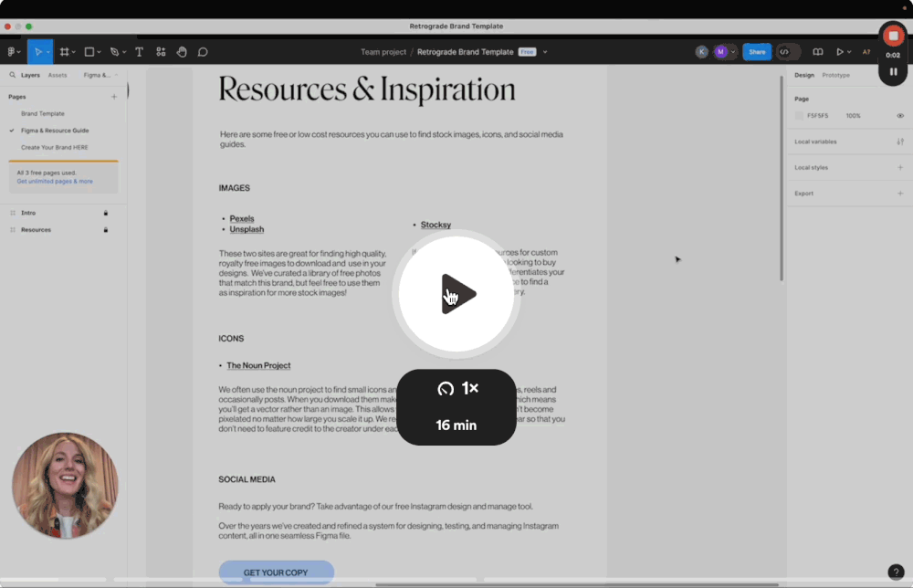Select the Intro layer
This screenshot has height=588, width=913.
[28, 213]
